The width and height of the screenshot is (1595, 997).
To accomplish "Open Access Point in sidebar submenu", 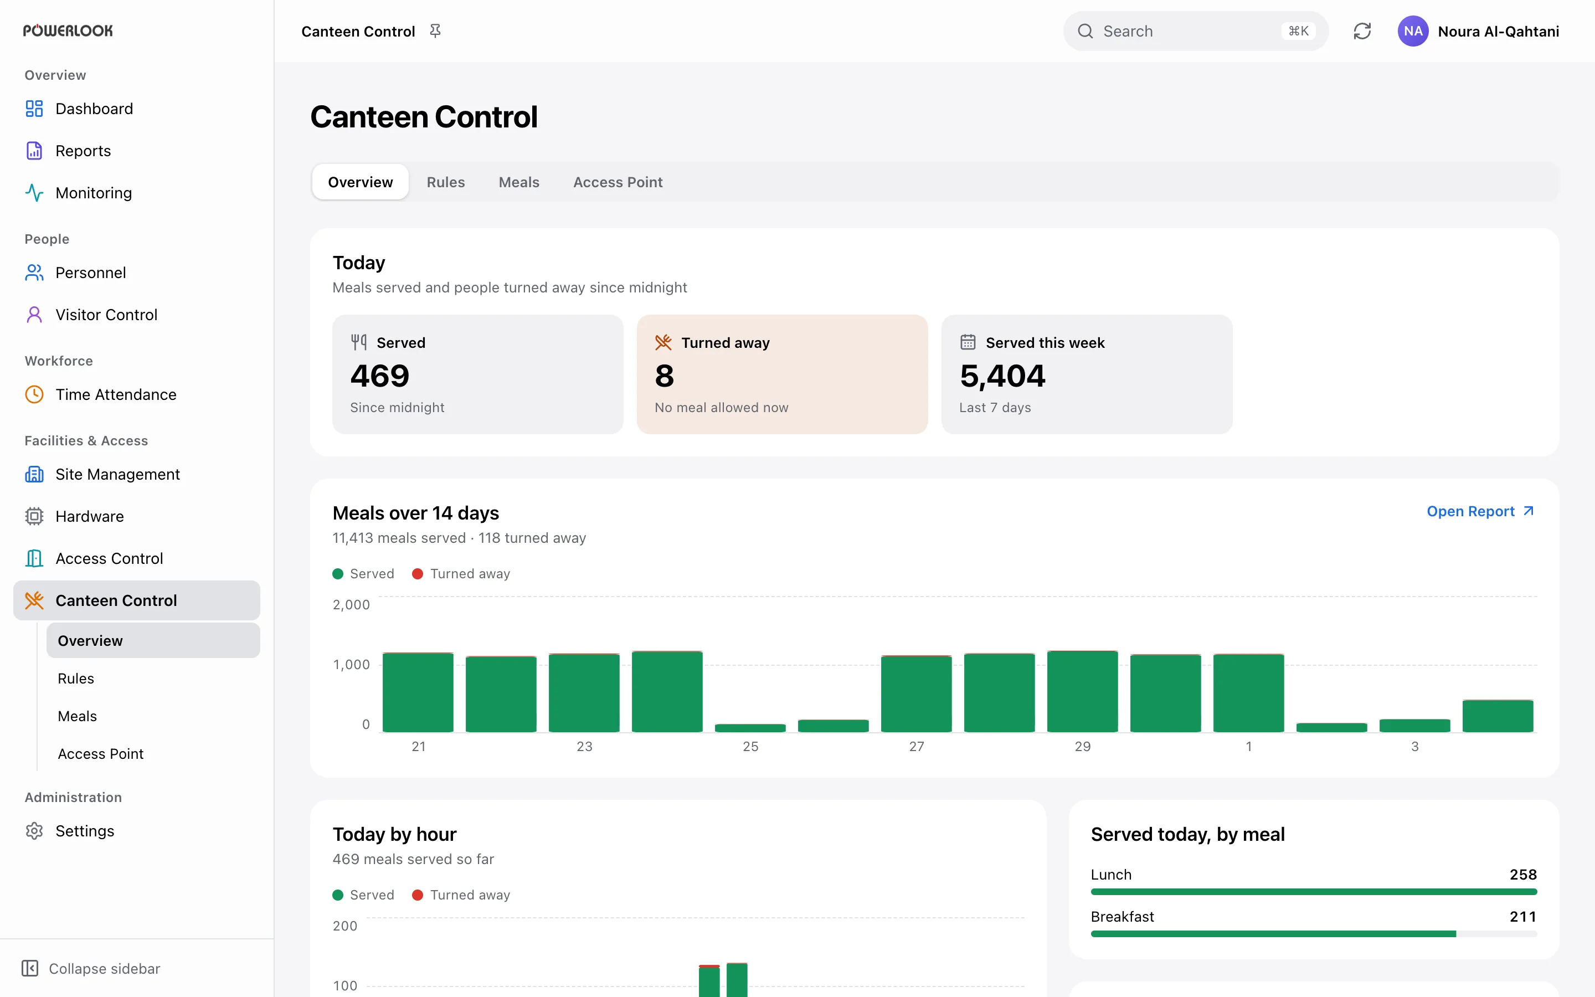I will coord(153,754).
